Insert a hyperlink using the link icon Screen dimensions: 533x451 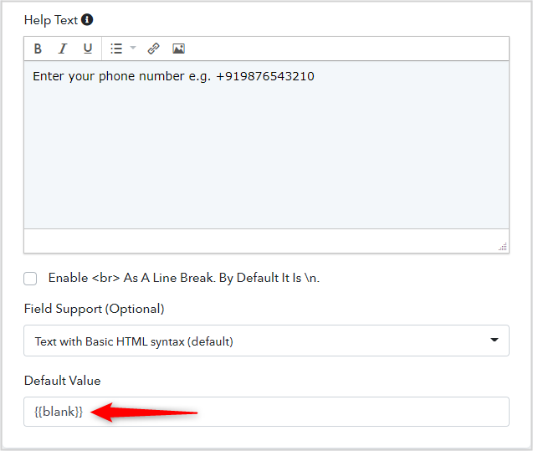point(153,49)
